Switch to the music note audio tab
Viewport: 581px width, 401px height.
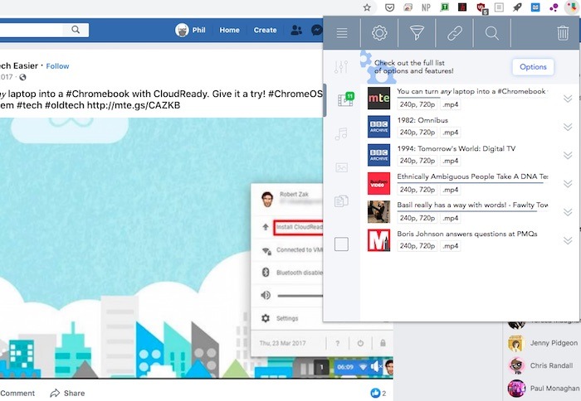tap(341, 133)
